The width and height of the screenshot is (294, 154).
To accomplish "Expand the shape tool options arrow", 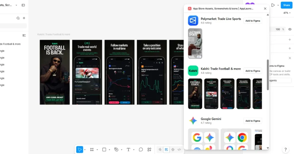I will [109, 150].
